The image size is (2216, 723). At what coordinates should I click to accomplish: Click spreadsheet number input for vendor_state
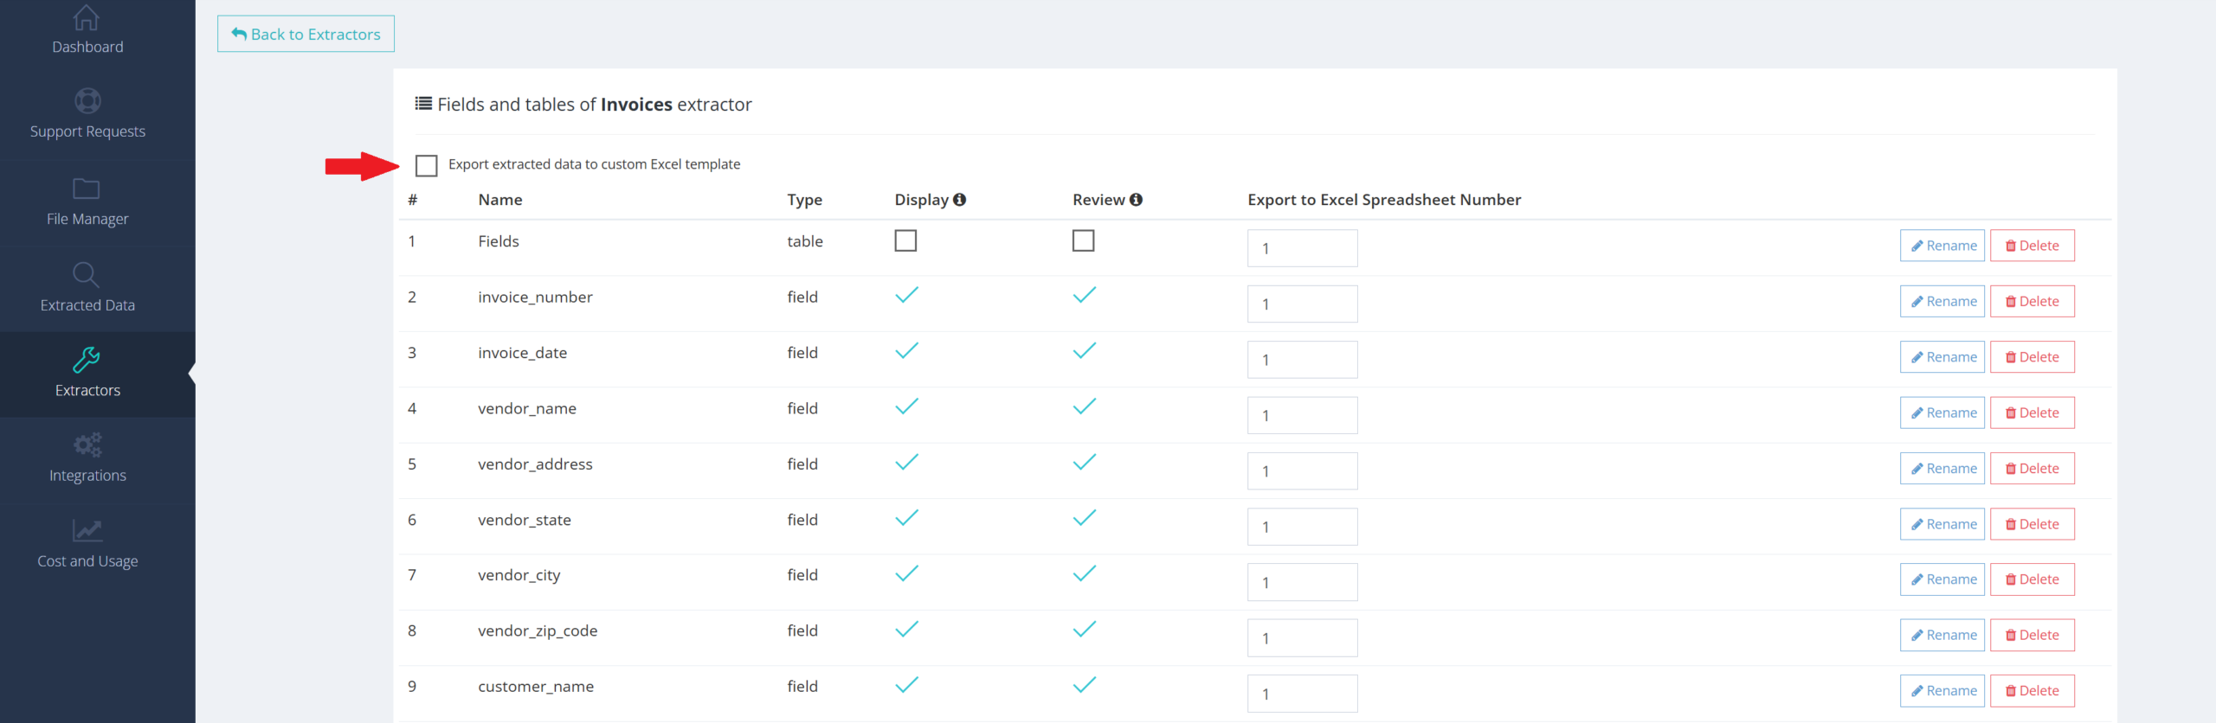click(1302, 527)
